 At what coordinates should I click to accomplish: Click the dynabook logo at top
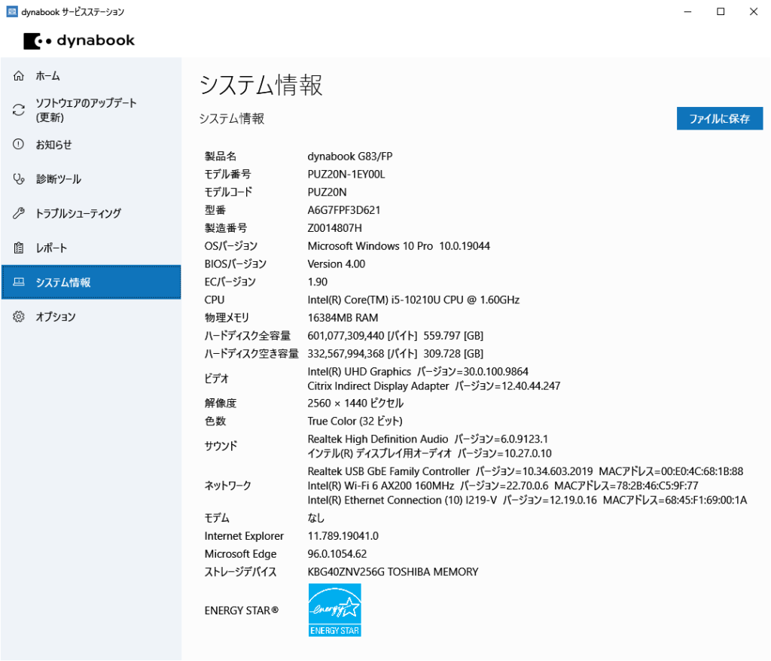(x=78, y=41)
